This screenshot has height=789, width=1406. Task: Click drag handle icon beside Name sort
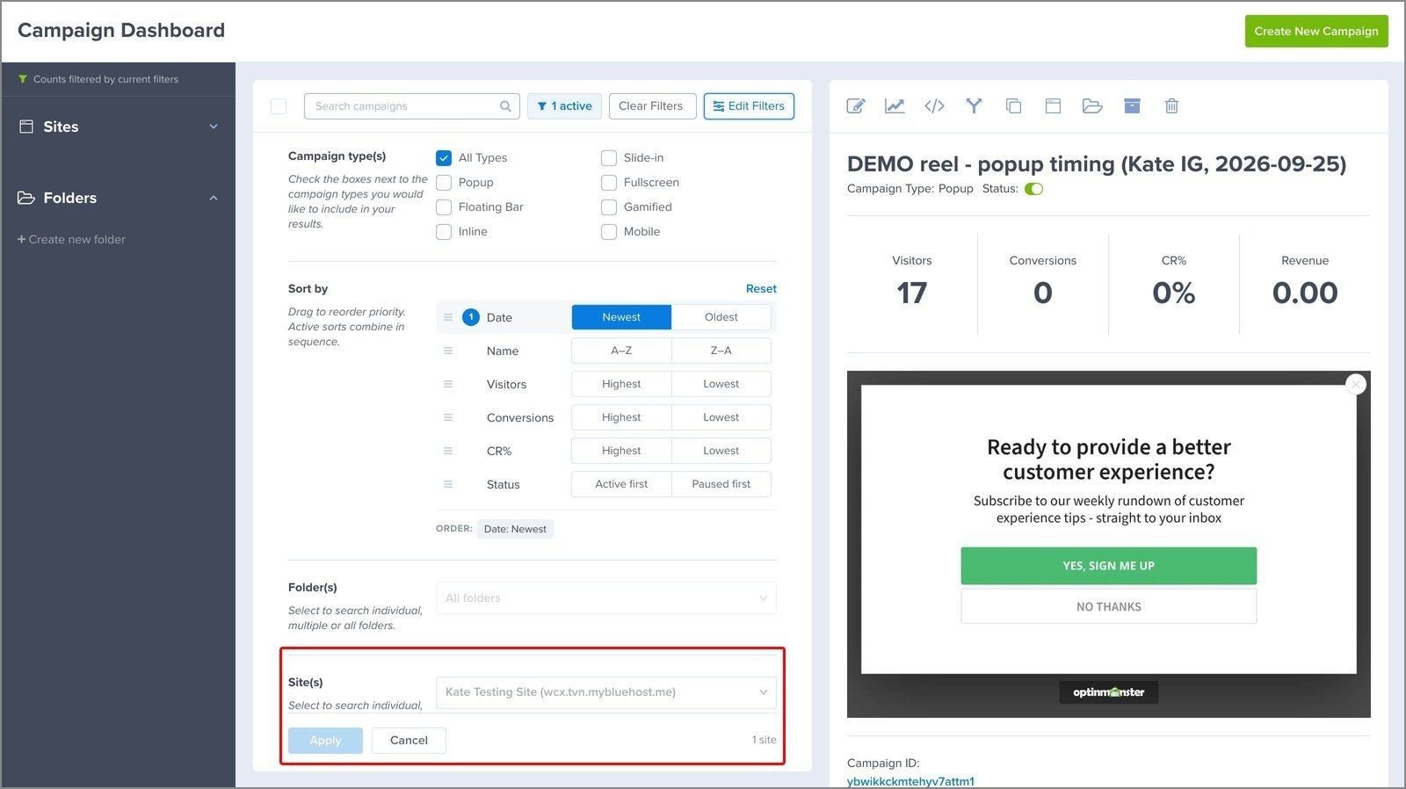click(448, 351)
